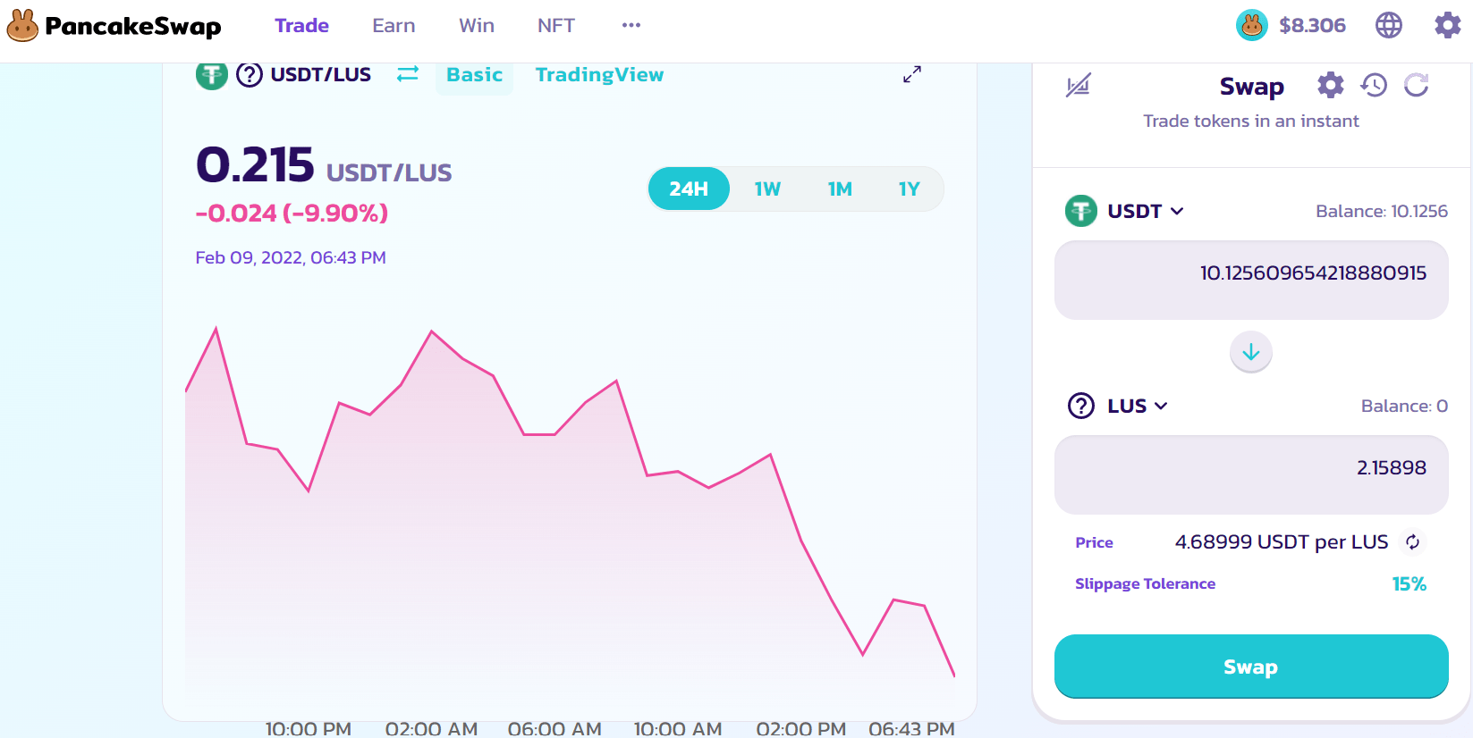Hide the price chart panel

click(1078, 86)
